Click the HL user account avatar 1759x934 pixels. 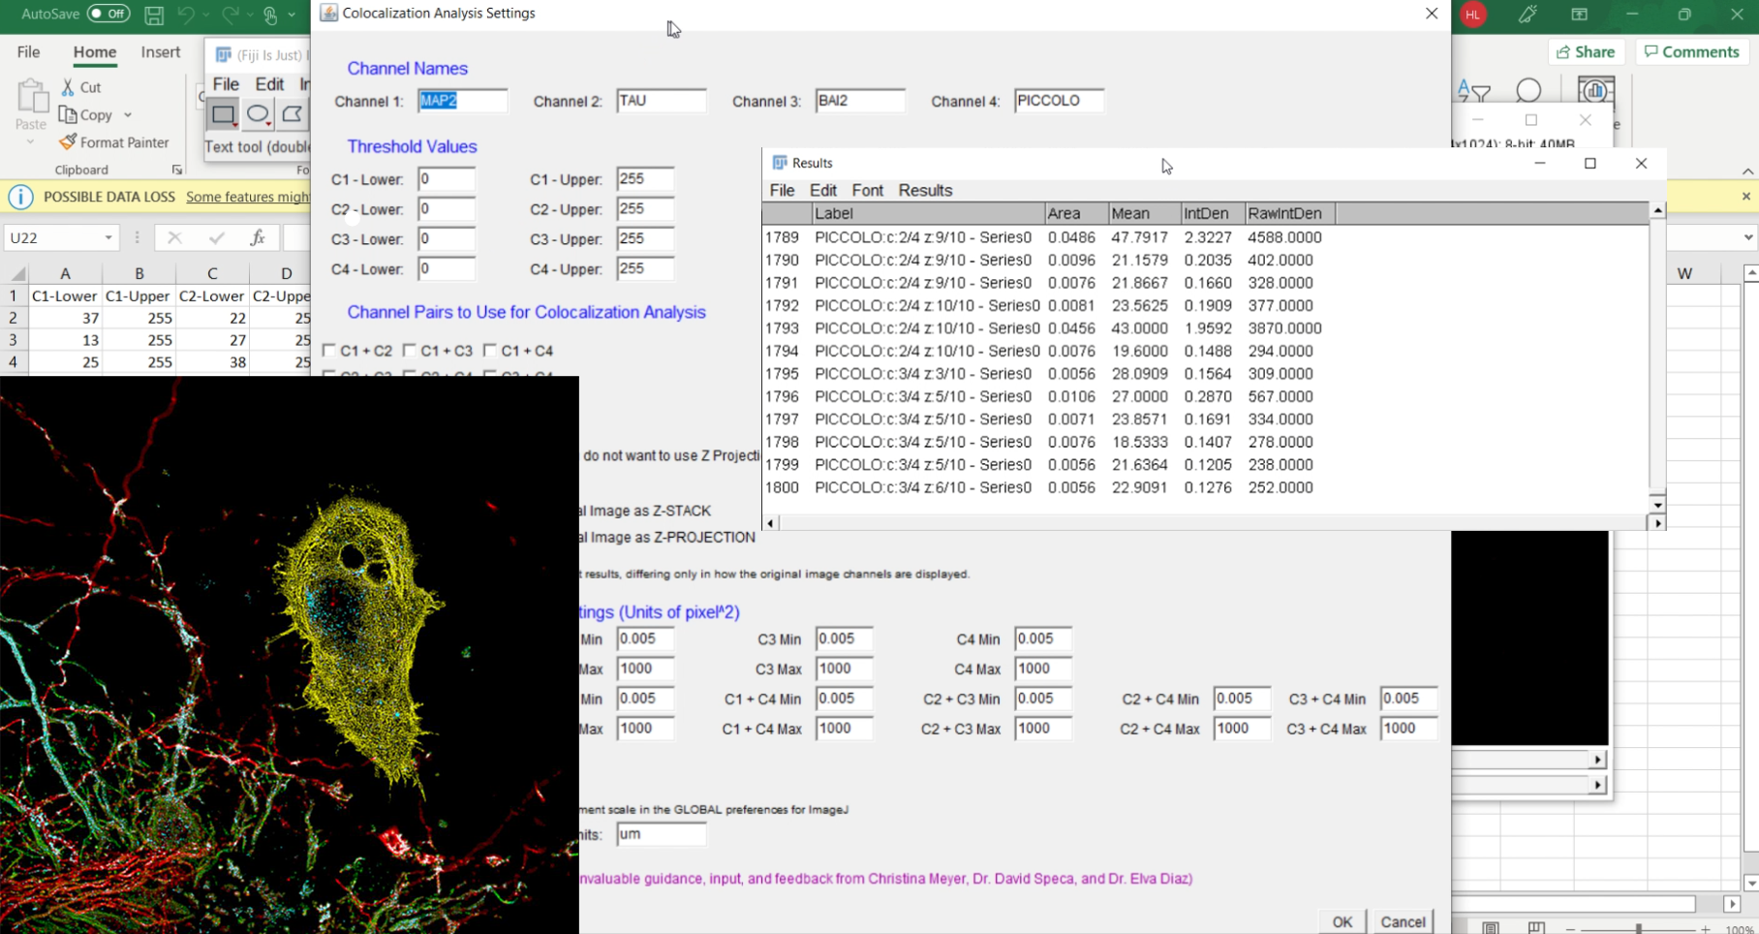1473,15
